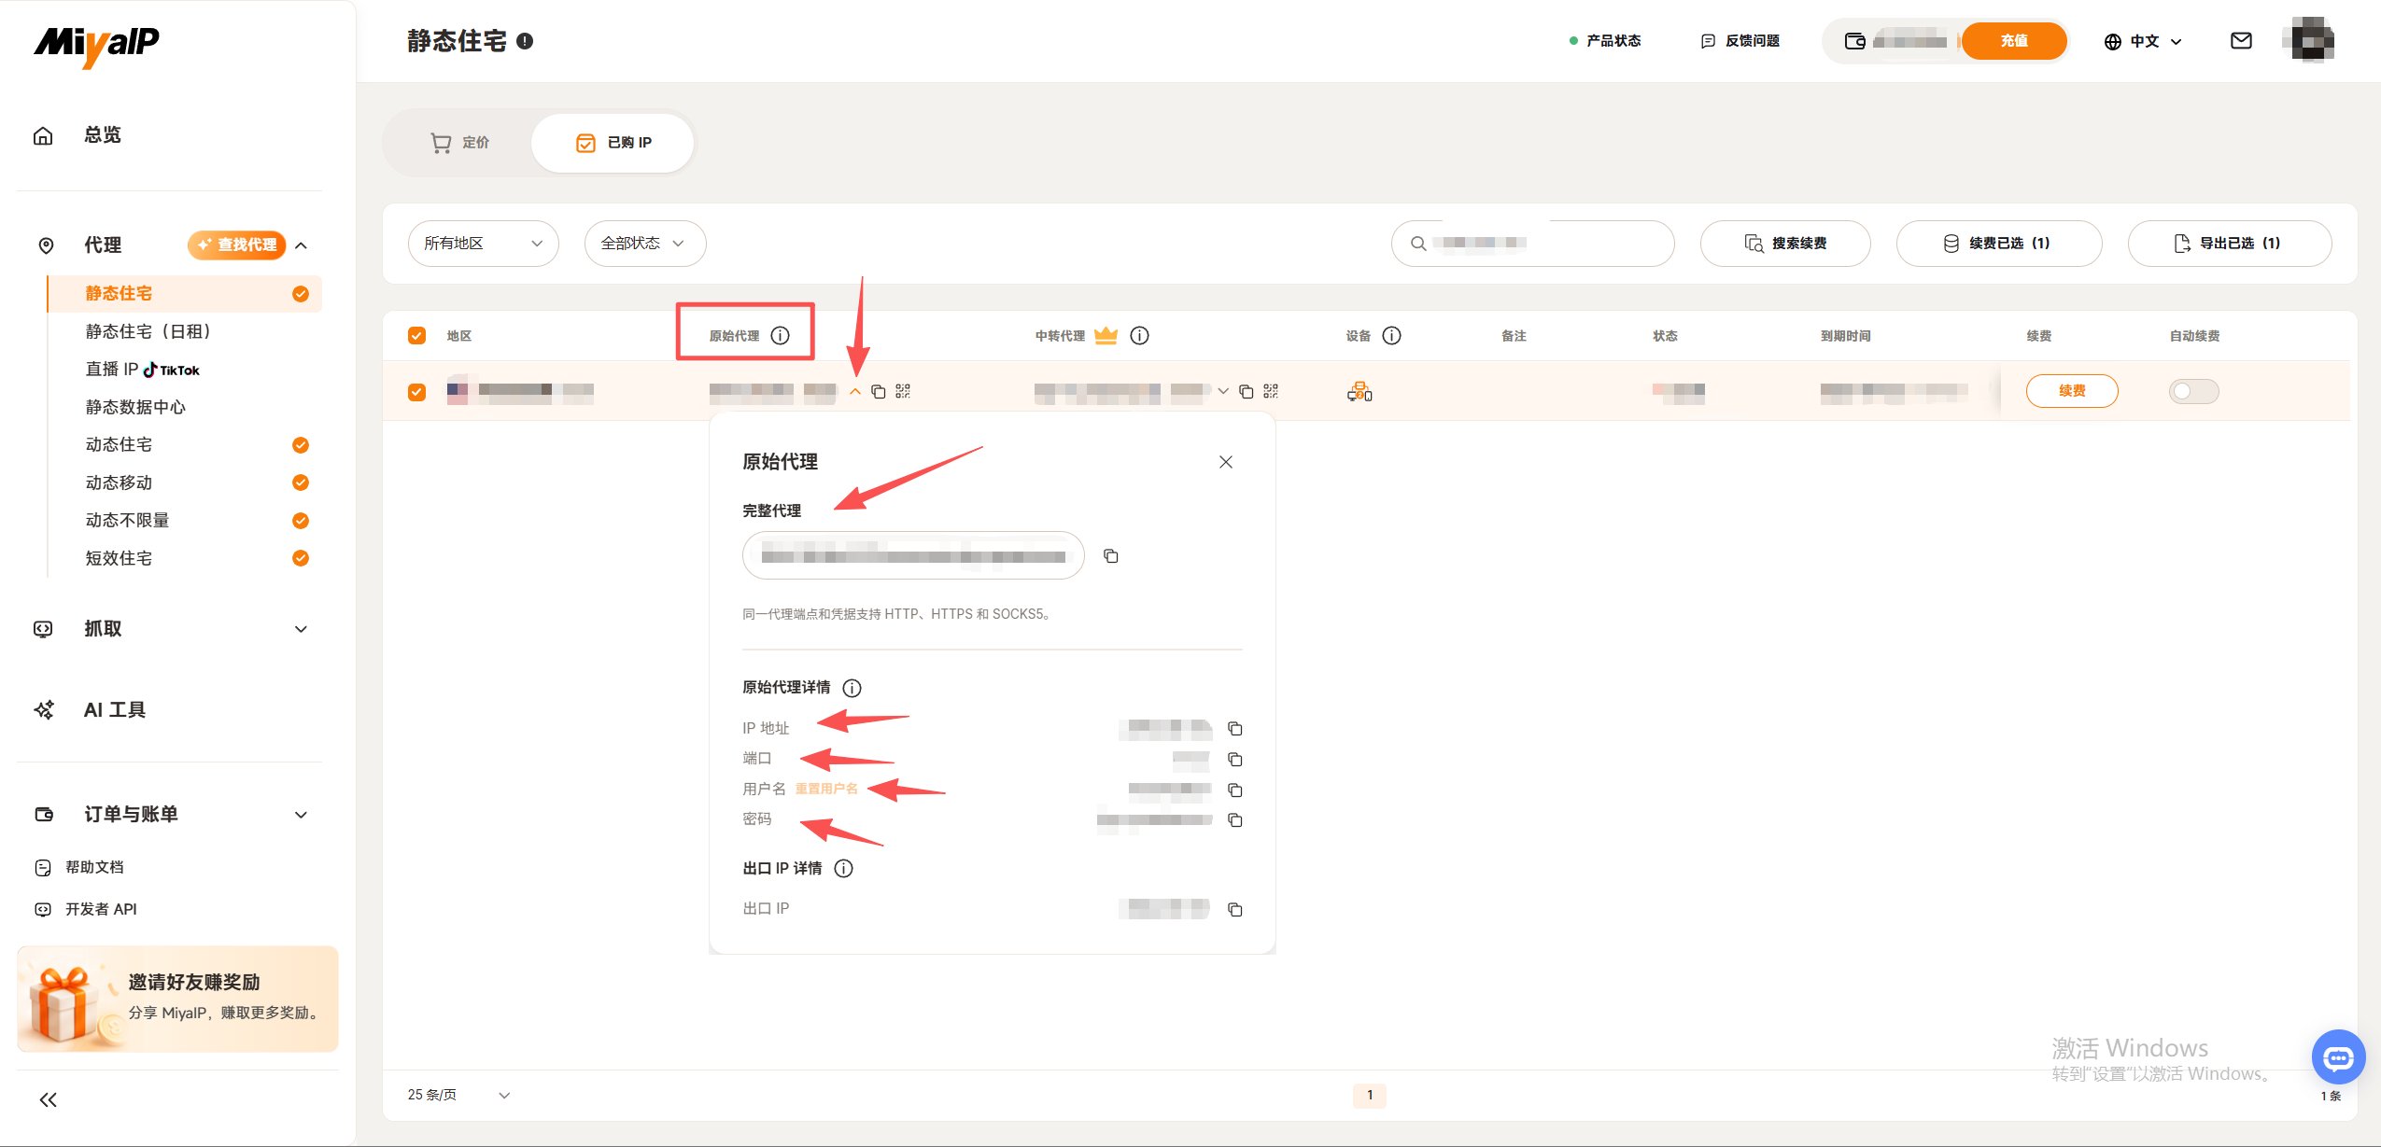Screen dimensions: 2381x1147
Task: Click the search input field
Action: coord(1532,244)
